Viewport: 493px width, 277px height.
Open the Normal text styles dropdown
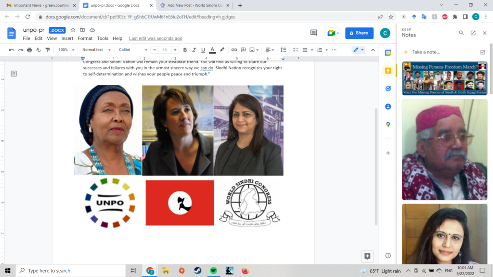pos(96,50)
